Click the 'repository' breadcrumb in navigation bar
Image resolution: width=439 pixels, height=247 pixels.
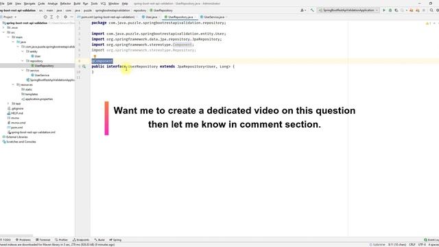click(140, 10)
